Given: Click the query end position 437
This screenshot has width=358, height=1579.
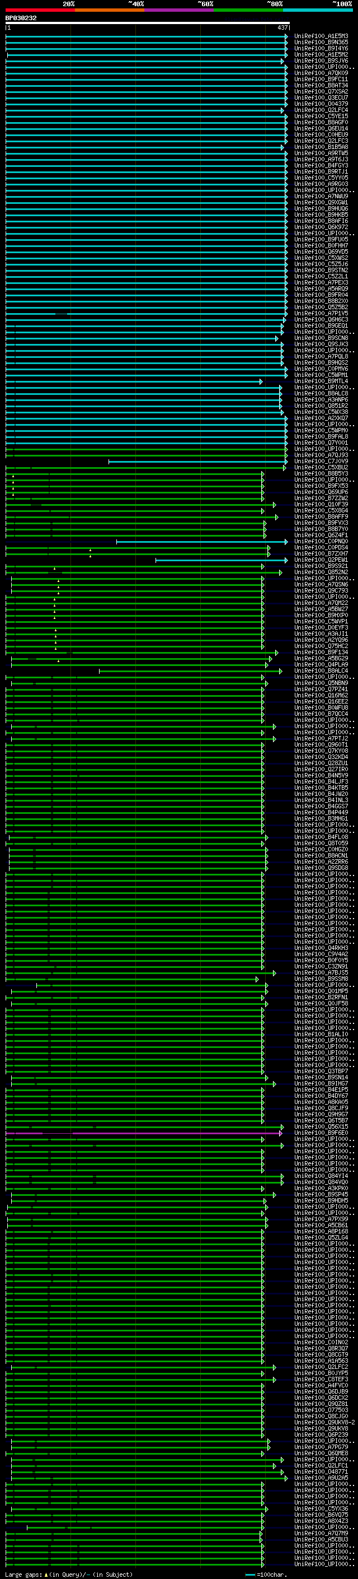Looking at the screenshot, I should click(282, 27).
